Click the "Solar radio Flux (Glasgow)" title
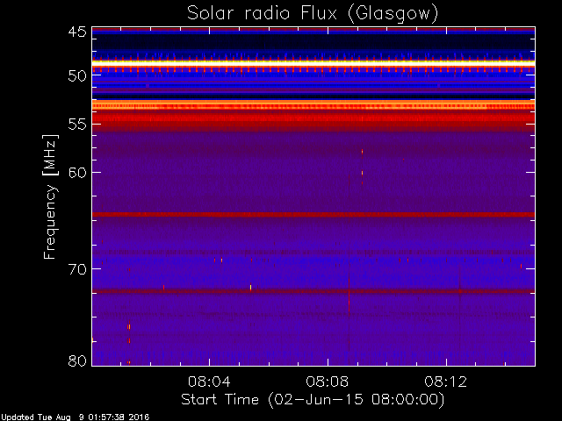Screen dimensions: 562x421 point(313,14)
